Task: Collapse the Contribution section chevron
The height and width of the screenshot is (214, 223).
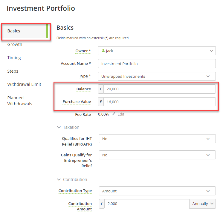Action: (x=59, y=179)
